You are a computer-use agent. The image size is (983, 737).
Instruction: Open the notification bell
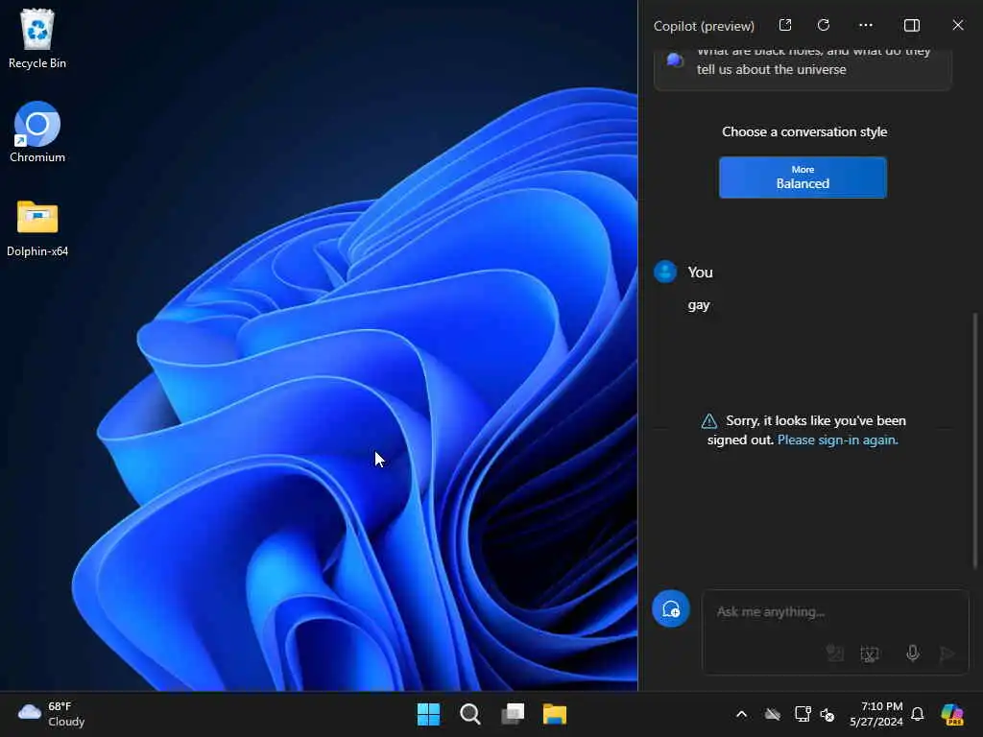click(x=917, y=714)
